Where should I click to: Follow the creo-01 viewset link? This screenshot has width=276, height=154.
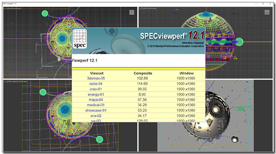[x=95, y=89]
